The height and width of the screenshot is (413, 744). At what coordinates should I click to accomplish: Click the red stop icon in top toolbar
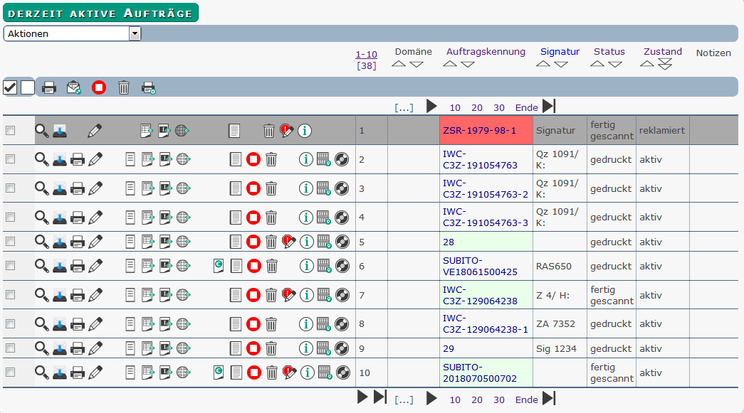pyautogui.click(x=99, y=87)
